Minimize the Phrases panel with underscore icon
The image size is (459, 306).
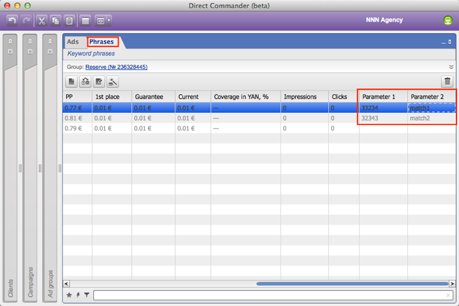coord(444,43)
